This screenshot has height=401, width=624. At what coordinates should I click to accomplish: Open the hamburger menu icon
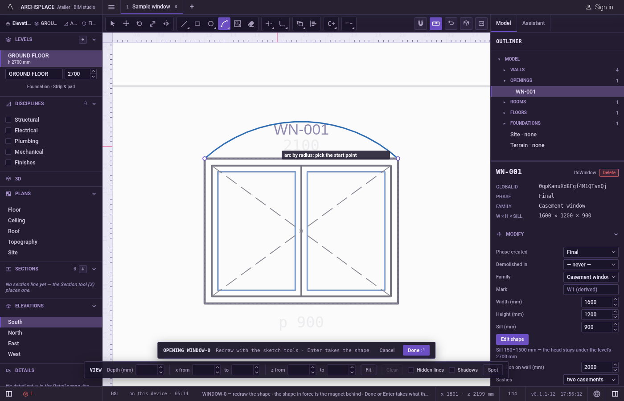pyautogui.click(x=111, y=7)
